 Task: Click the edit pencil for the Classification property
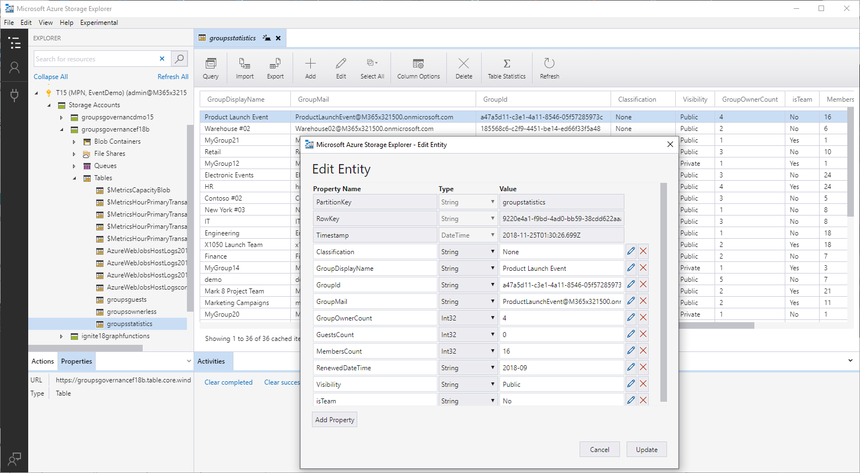tap(631, 251)
